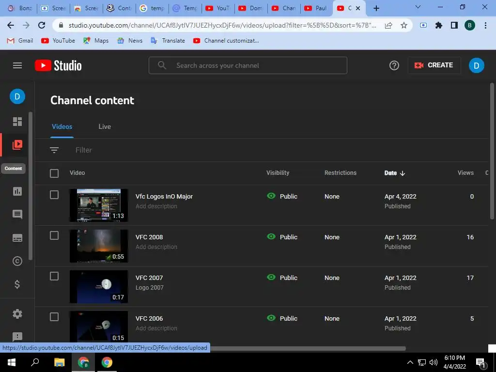The height and width of the screenshot is (372, 496).
Task: Open the Windows Start menu
Action: pyautogui.click(x=12, y=362)
